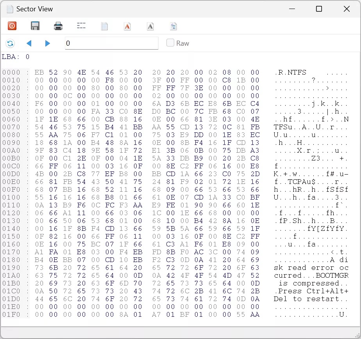361x339 pixels.
Task: Maximize the Sector View window
Action: 319,9
